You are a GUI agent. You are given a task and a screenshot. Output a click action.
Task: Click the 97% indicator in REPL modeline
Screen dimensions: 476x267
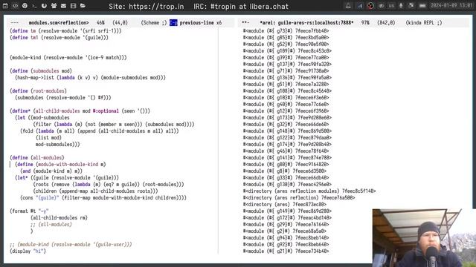[365, 23]
